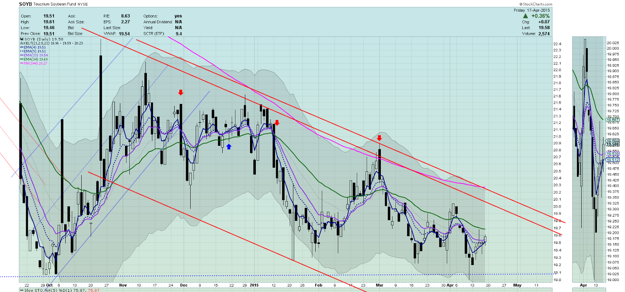Click the 'Last Size:' label
The height and width of the screenshot is (292, 625).
(112, 28)
